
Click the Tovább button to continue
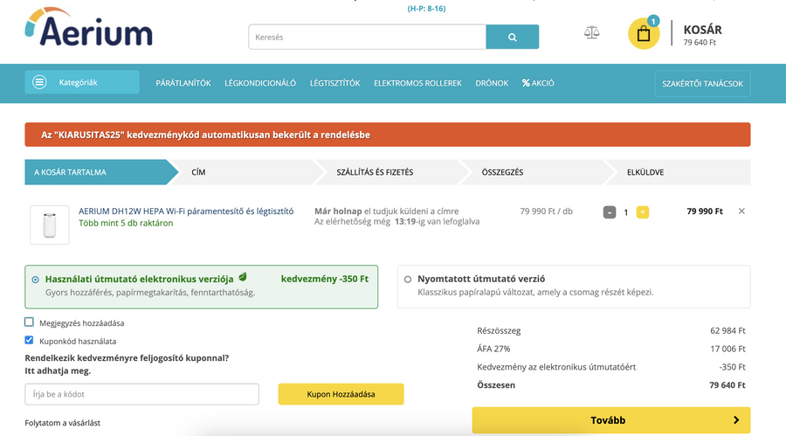(610, 420)
